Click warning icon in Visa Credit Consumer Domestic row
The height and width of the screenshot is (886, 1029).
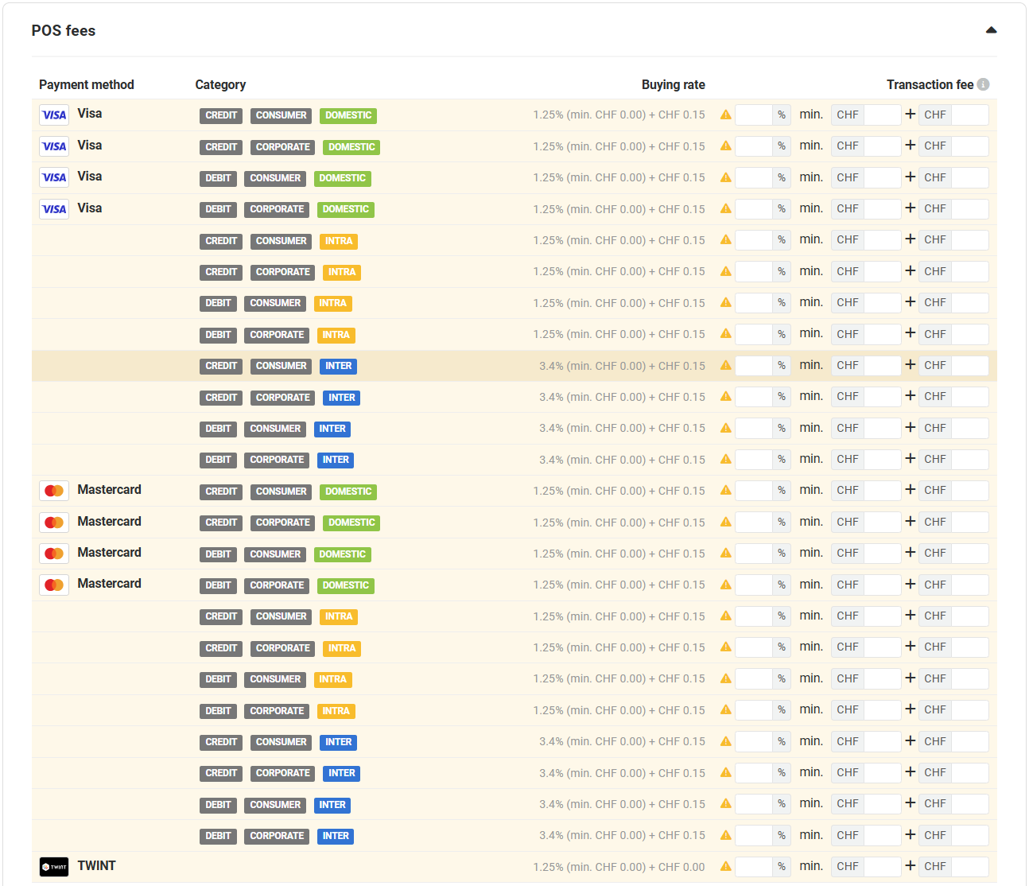(725, 115)
